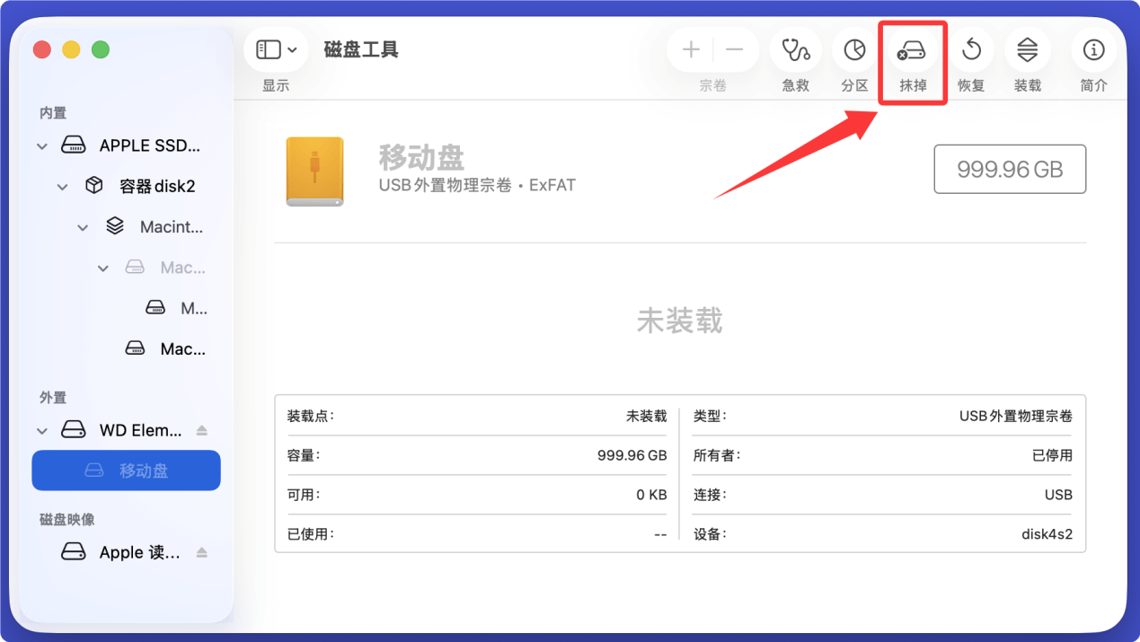Select the 移动盘 volume in sidebar
The image size is (1140, 642).
126,470
